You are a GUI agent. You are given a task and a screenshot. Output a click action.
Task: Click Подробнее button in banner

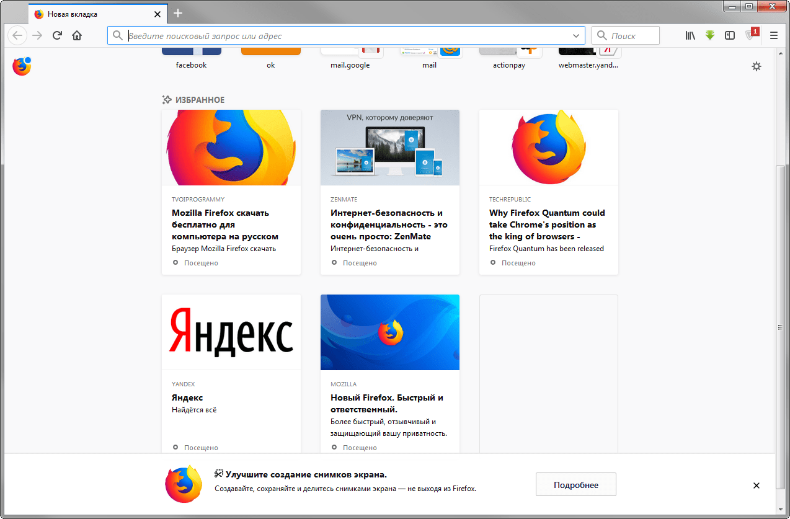[x=576, y=485]
